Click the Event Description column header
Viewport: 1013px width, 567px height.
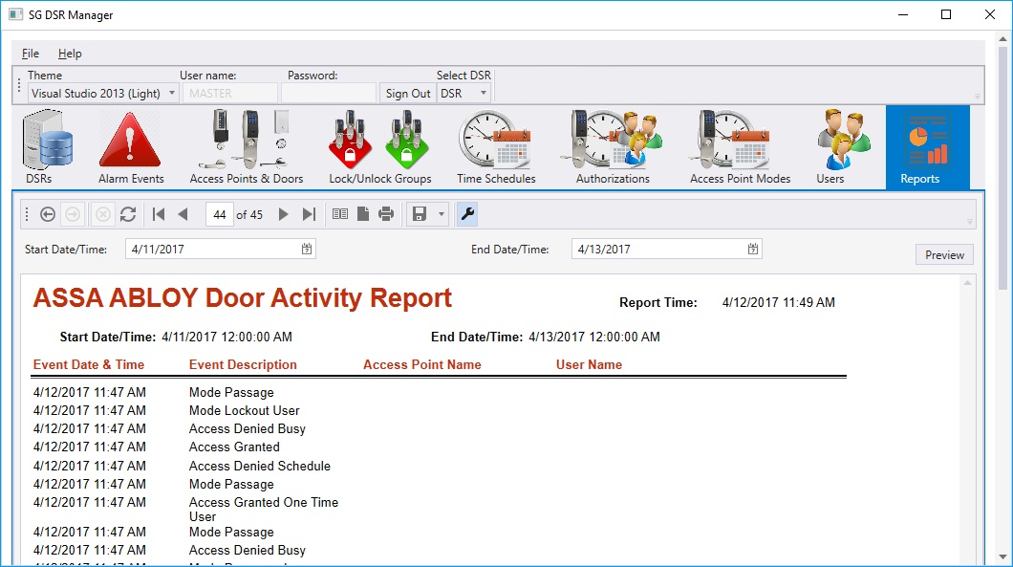coord(243,364)
